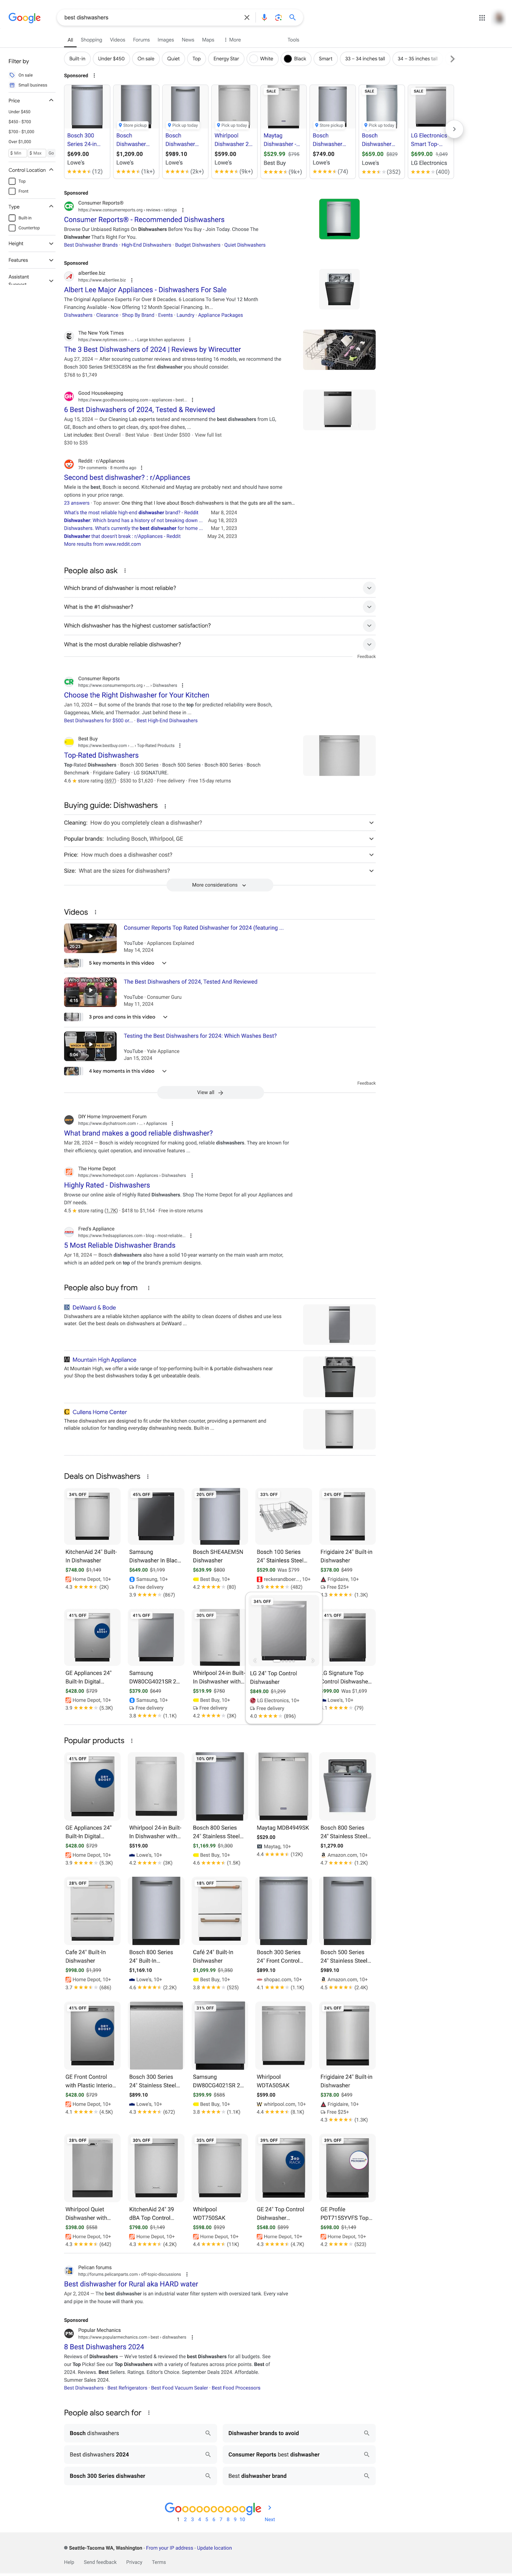Check the Countertop type checkbox
Image resolution: width=512 pixels, height=2576 pixels.
pos(12,228)
